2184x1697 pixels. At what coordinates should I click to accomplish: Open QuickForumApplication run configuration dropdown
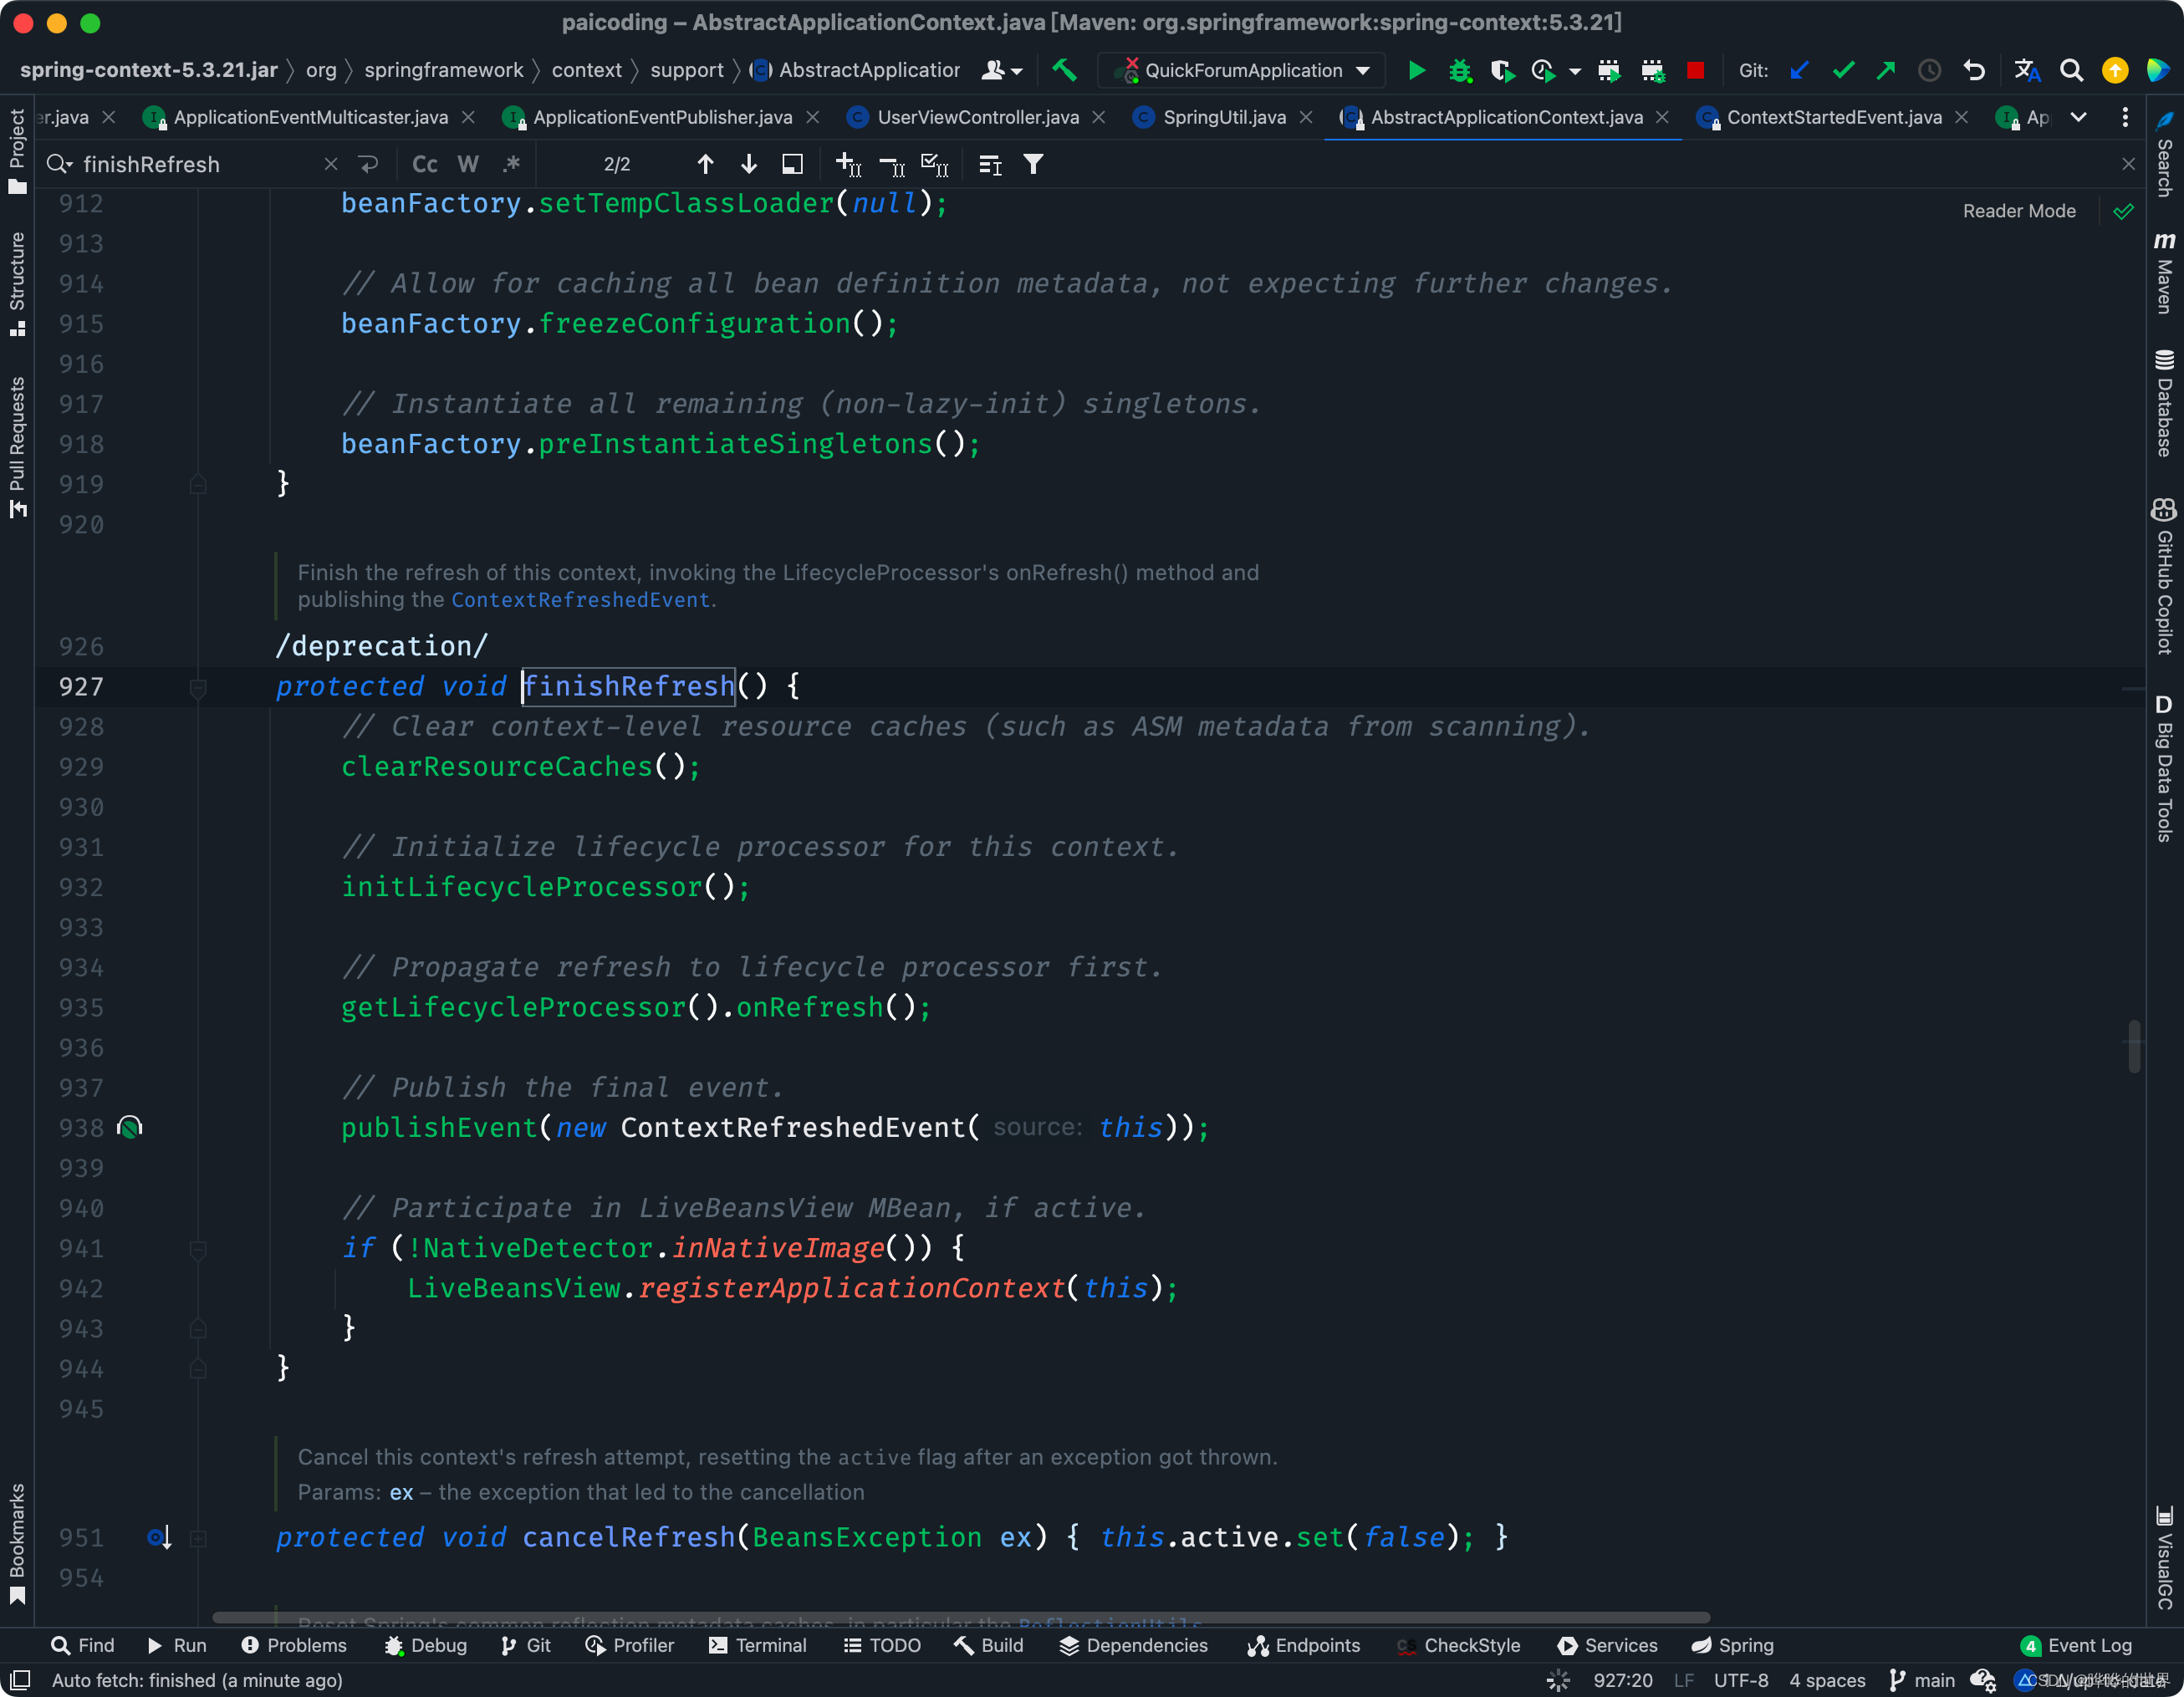[1362, 70]
